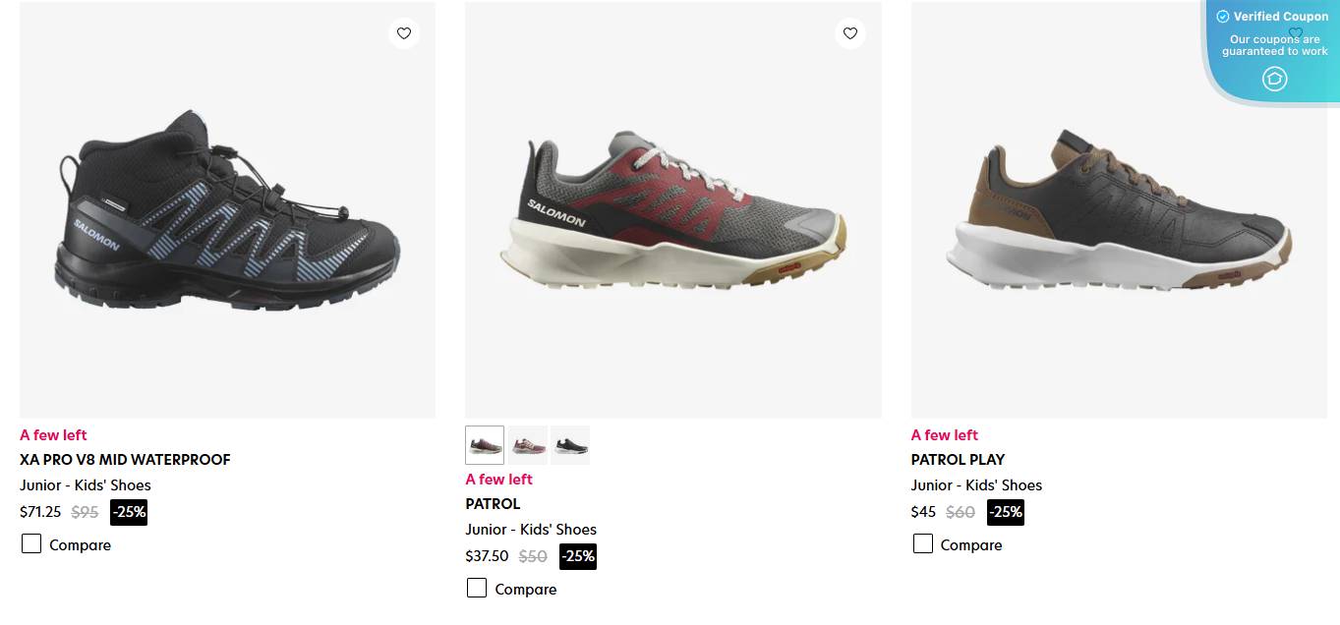Click the coupon logo circle in the Verified Coupon widget
1340x625 pixels.
1274,79
